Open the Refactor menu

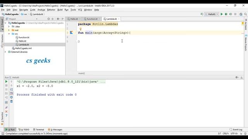click(51, 10)
